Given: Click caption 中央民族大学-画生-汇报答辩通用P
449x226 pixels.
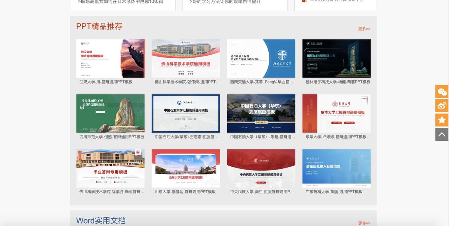Looking at the screenshot, I should point(262,192).
